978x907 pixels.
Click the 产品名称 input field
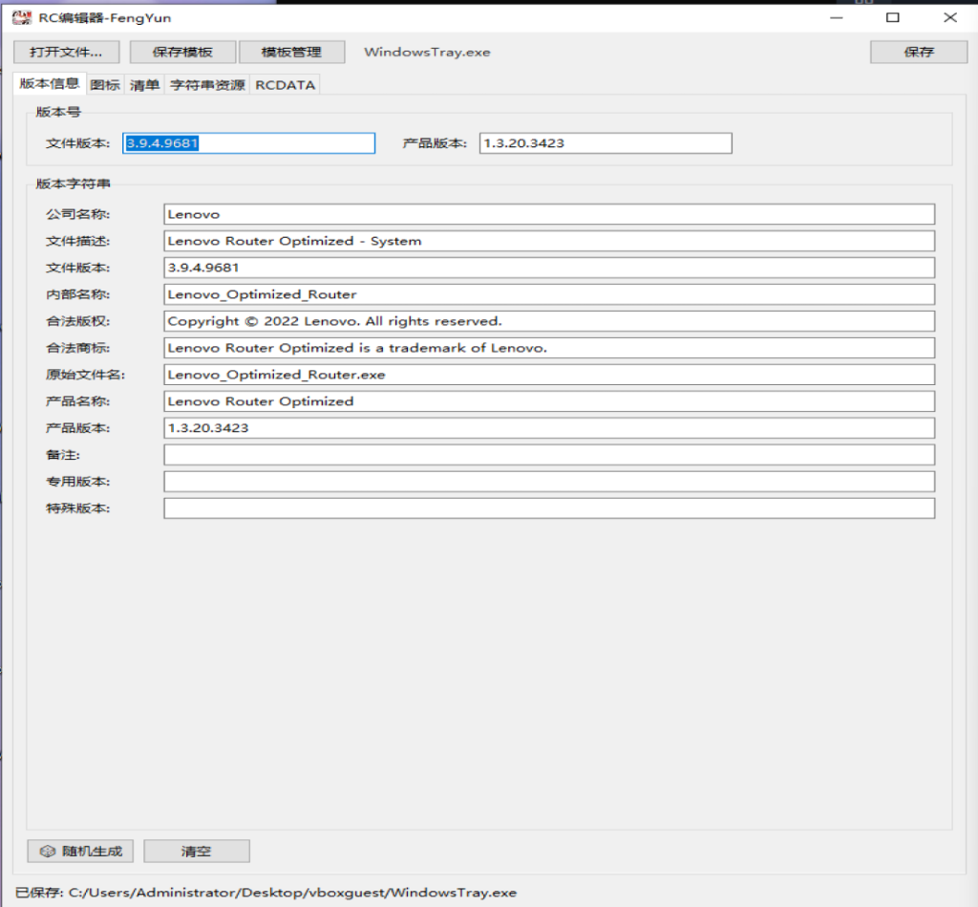pos(549,400)
